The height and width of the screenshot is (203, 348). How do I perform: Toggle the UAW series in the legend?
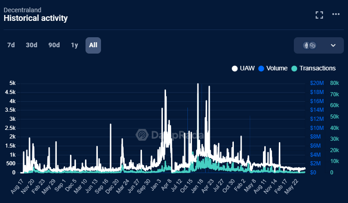[x=243, y=68]
